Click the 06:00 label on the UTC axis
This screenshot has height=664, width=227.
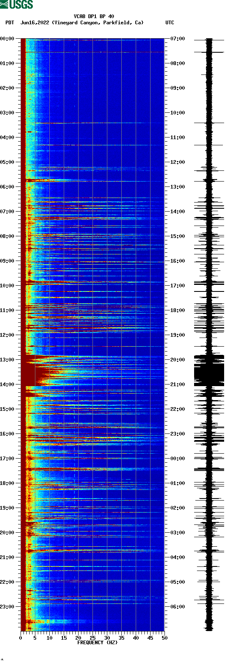178,607
